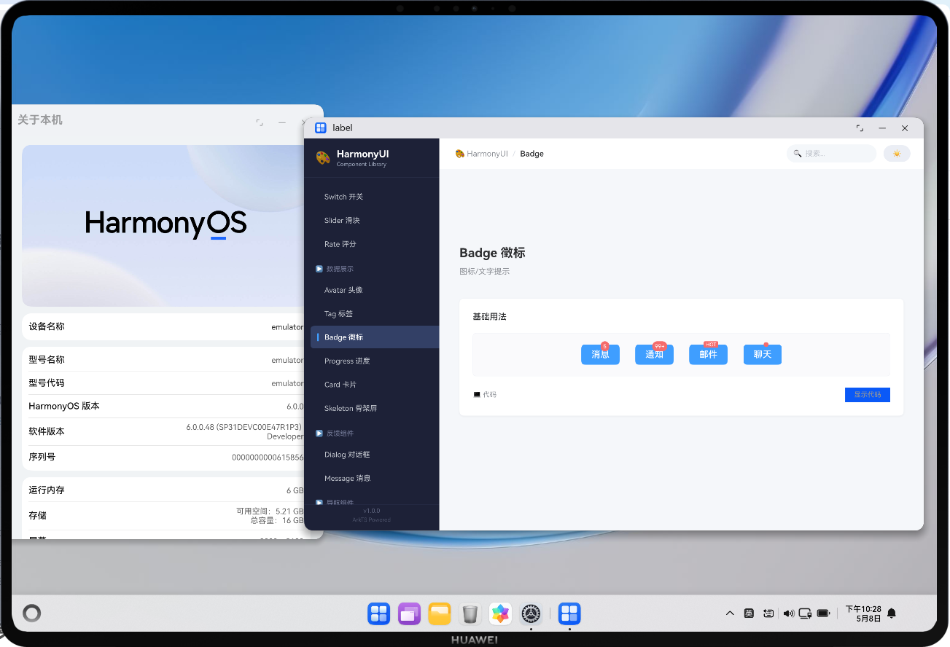
Task: Click the 邮件 badge button
Action: [708, 354]
